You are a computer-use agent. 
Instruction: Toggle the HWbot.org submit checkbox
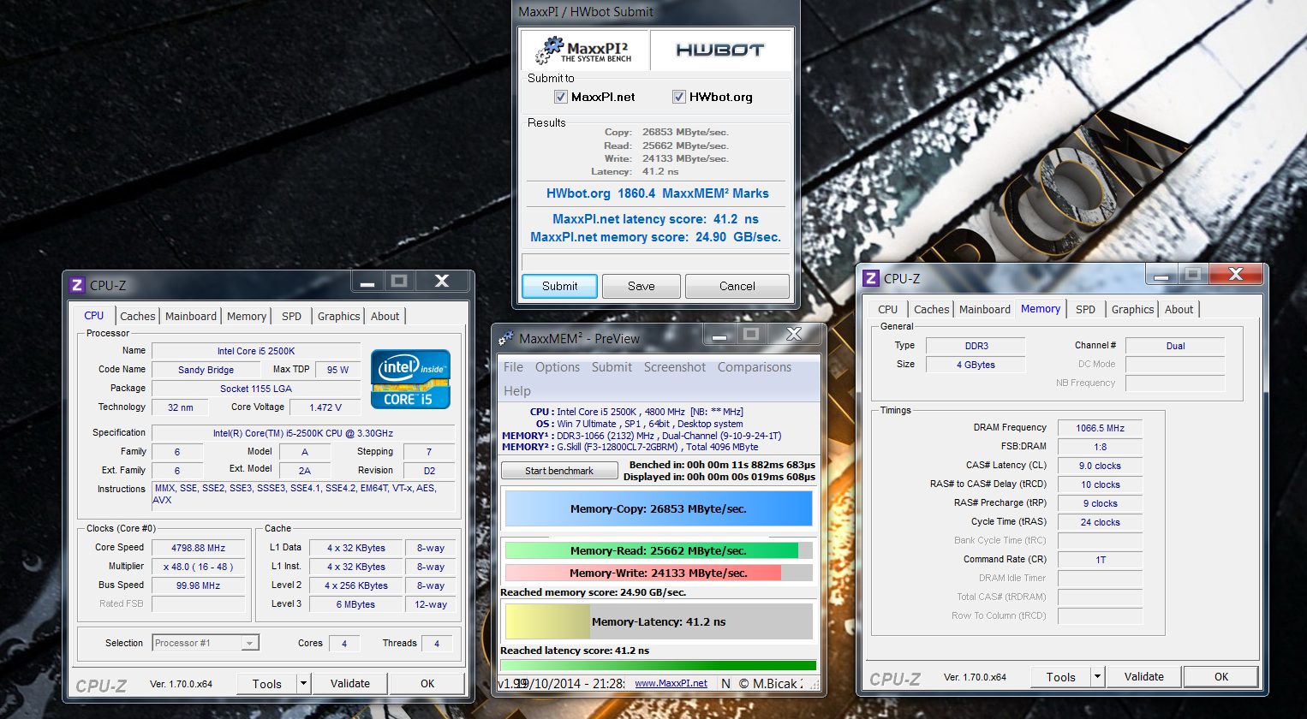[x=679, y=97]
